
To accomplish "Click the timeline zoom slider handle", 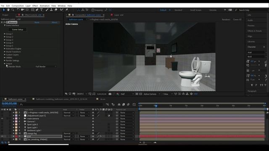I will [144, 143].
